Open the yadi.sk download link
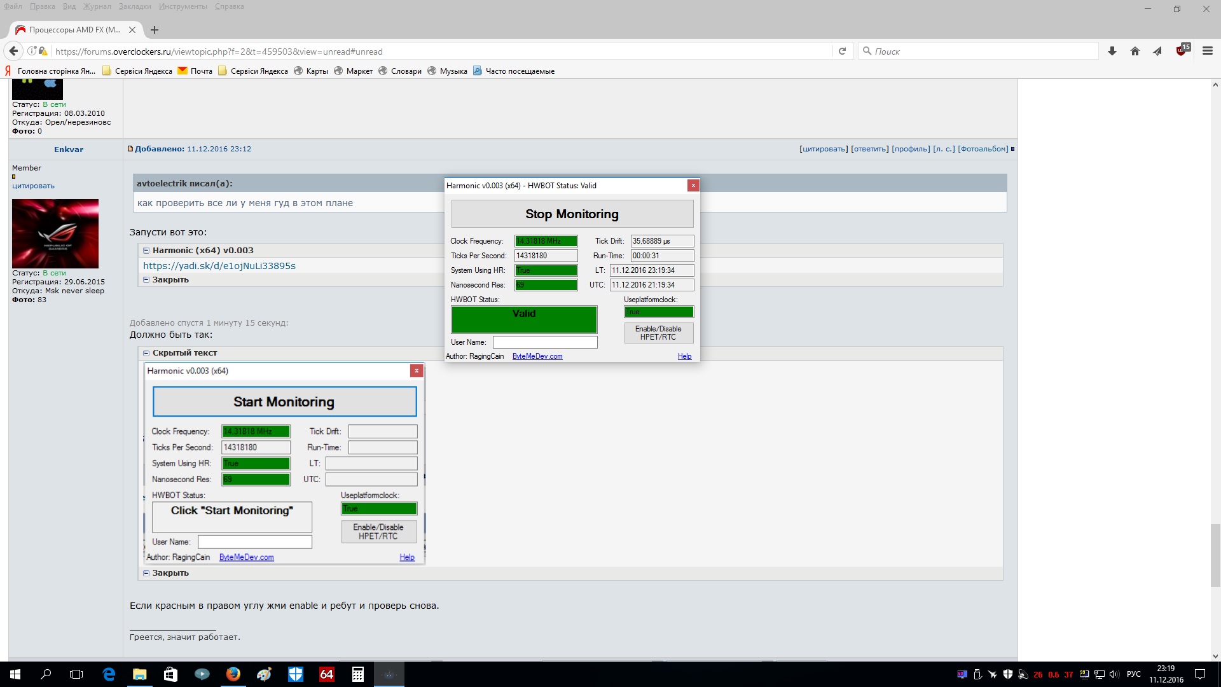 219,266
